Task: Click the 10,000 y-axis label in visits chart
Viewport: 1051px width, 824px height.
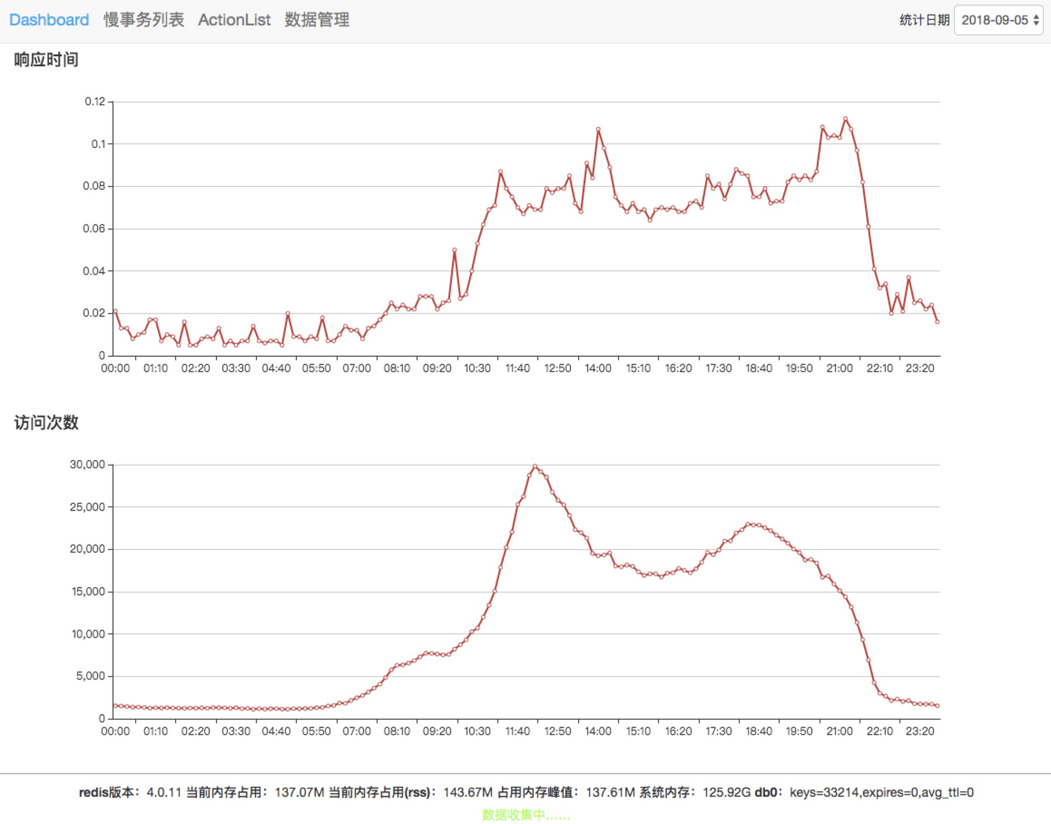Action: [88, 634]
